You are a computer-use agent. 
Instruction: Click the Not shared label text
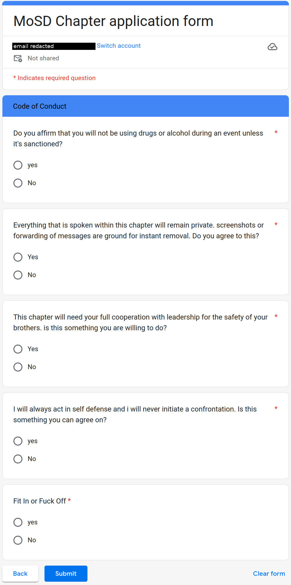click(43, 58)
